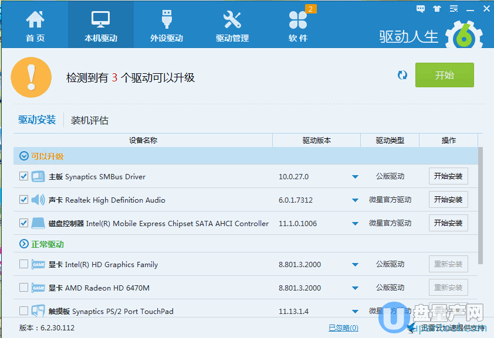
Task: Go to the 首页 home tab
Action: 35,26
